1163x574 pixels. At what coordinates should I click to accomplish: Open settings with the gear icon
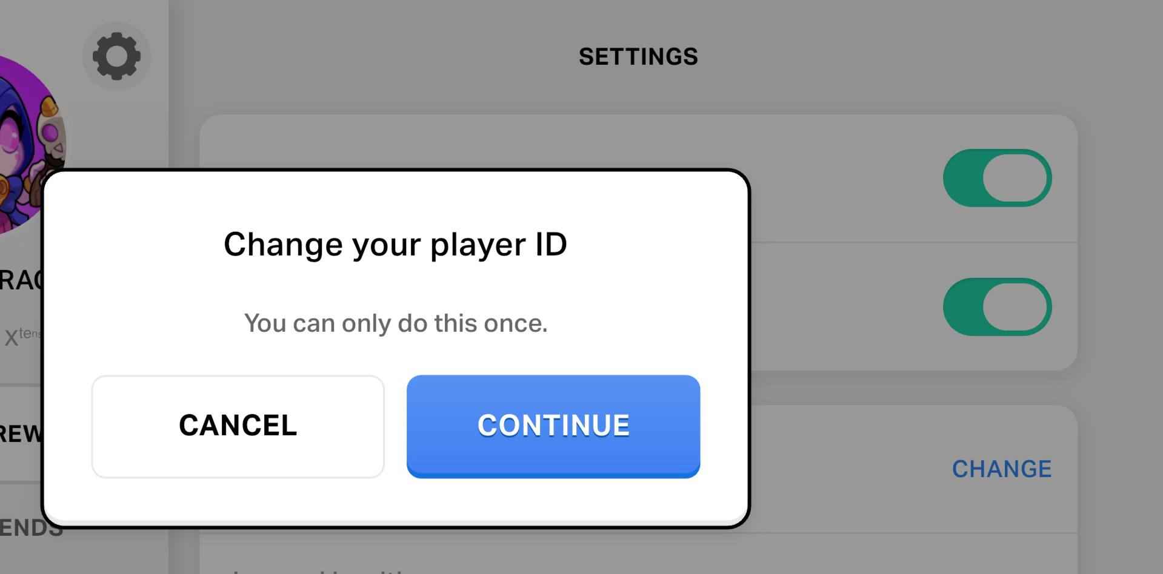(x=116, y=56)
